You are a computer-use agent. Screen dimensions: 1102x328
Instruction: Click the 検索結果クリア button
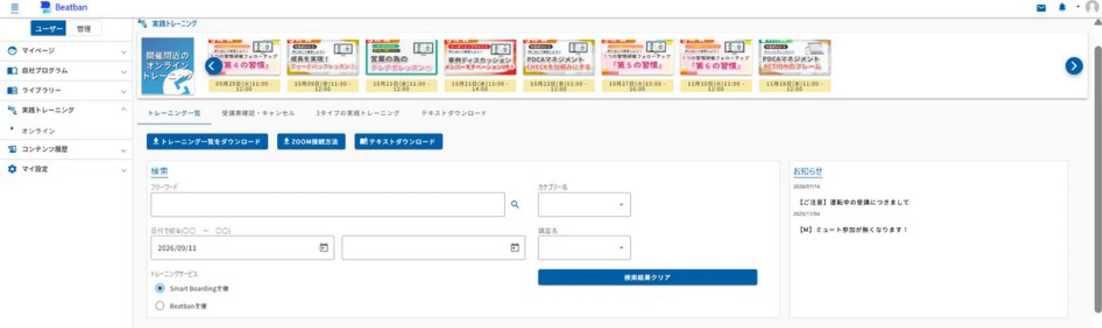tap(647, 277)
